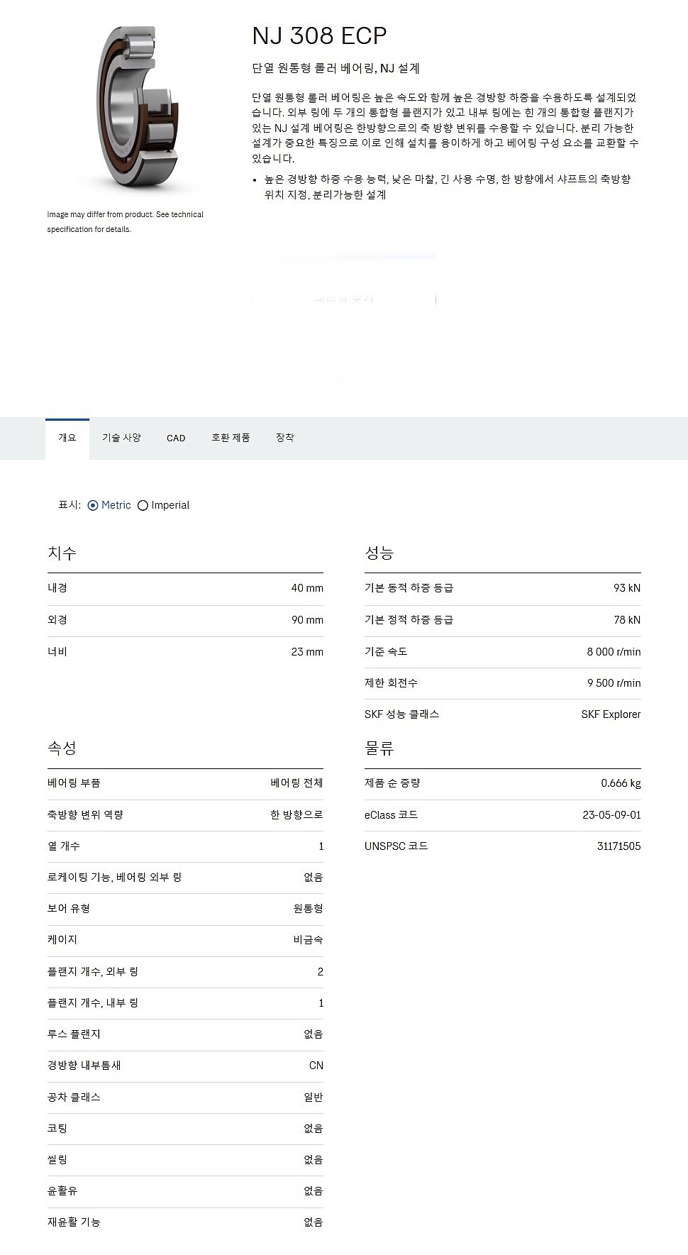Open the CAD tab

click(176, 438)
